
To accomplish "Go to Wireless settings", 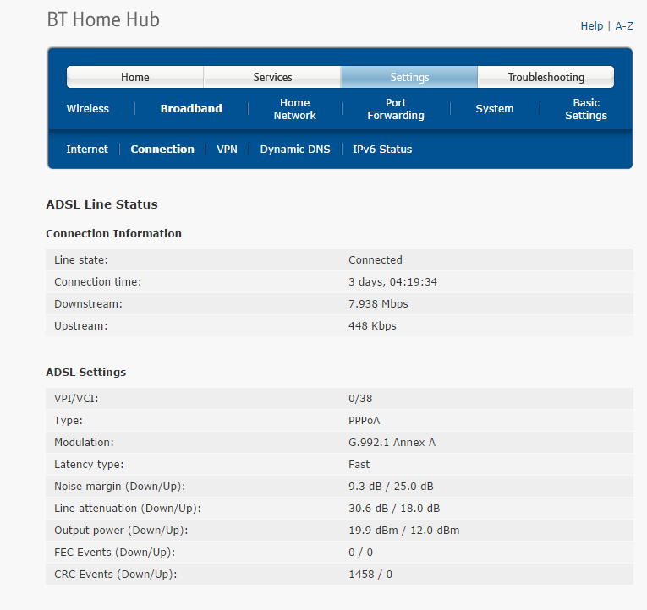I will click(x=87, y=109).
